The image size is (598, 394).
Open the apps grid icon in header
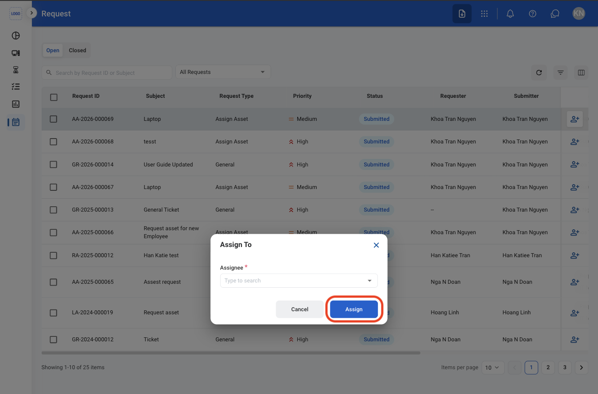click(484, 14)
